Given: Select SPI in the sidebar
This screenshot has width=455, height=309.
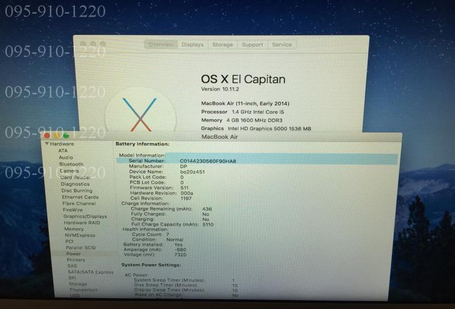Looking at the screenshot, I should 72,278.
